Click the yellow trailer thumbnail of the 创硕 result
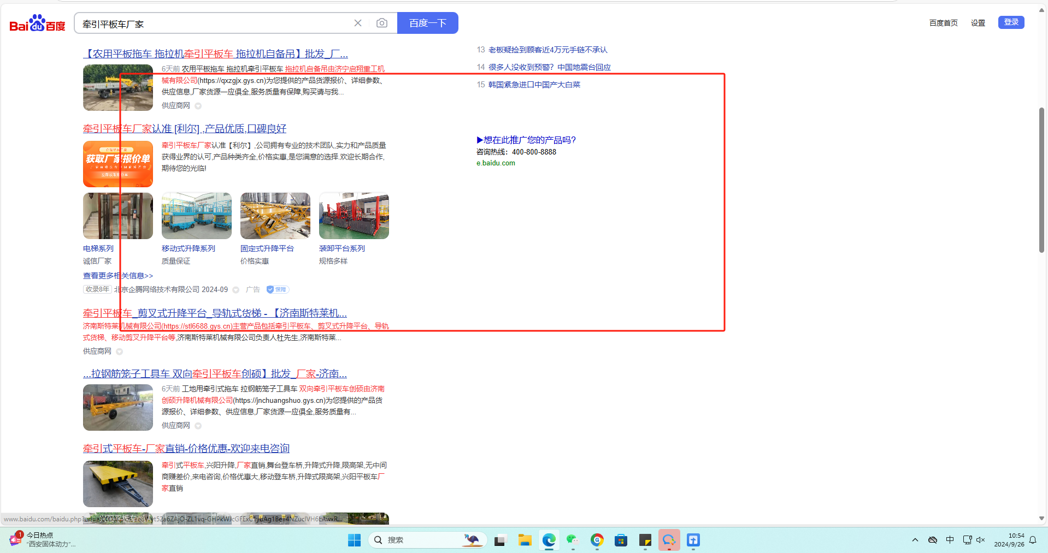Image resolution: width=1048 pixels, height=553 pixels. point(118,407)
